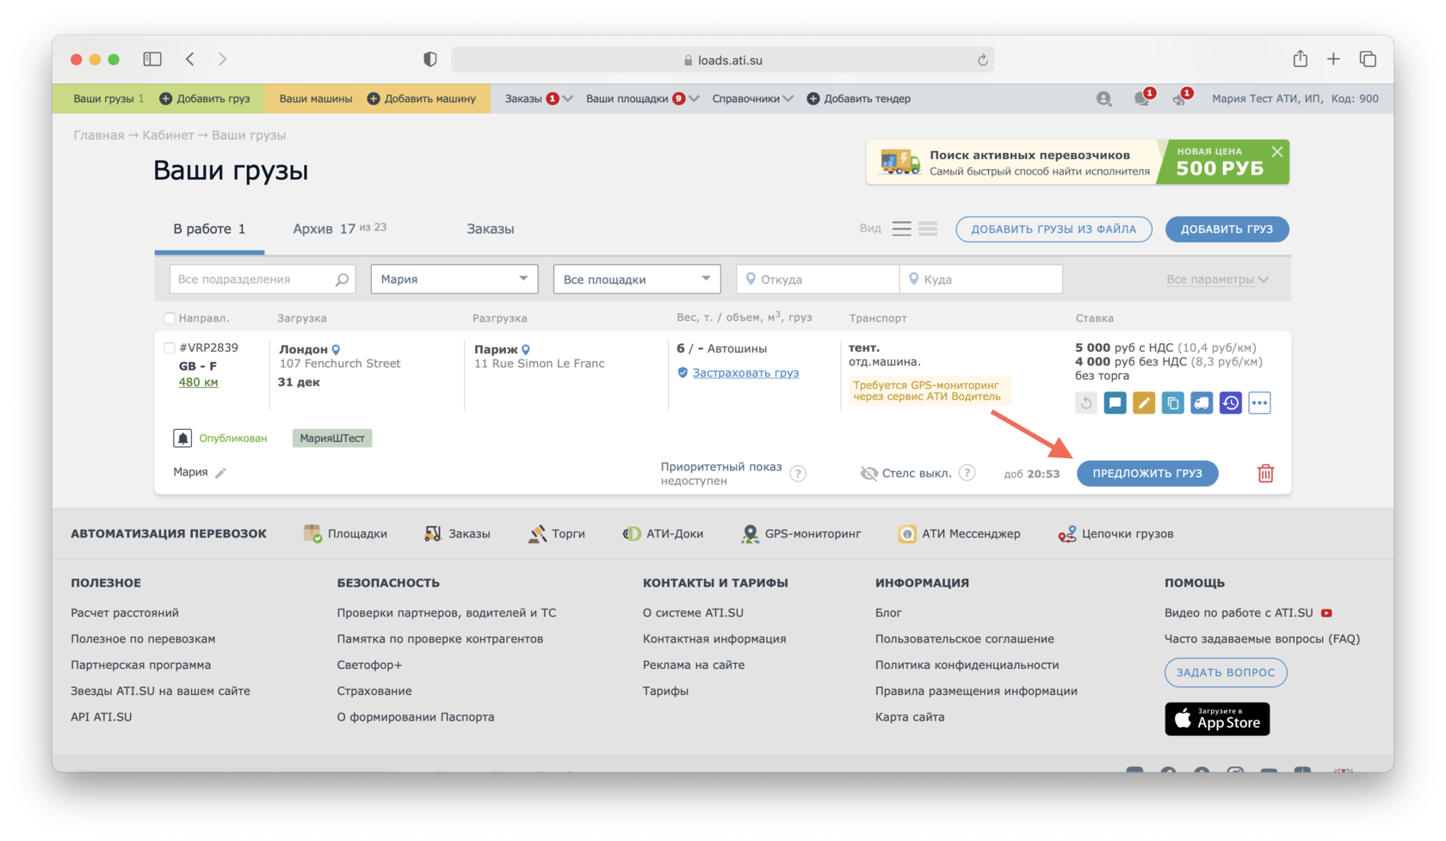Open the Торги link in automation bar

(x=557, y=534)
